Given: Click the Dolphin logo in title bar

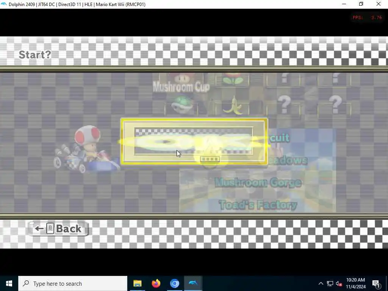Looking at the screenshot, I should pos(4,4).
